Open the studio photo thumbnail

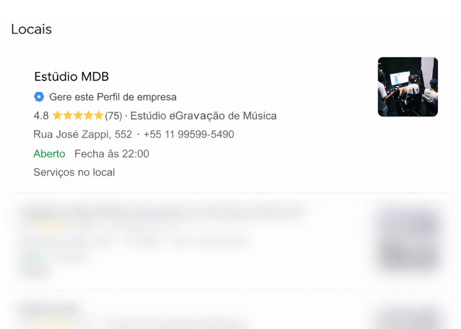click(x=408, y=86)
